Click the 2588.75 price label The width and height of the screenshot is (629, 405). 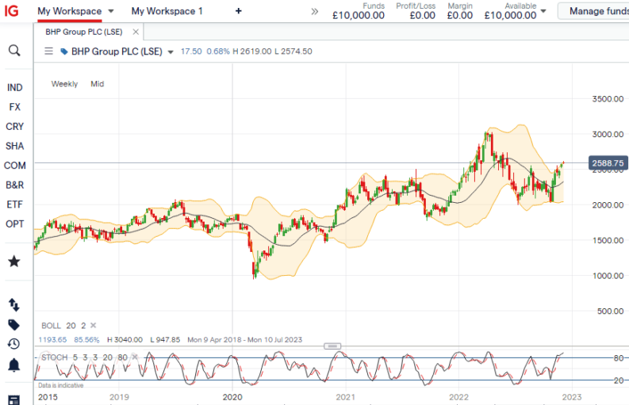(608, 162)
